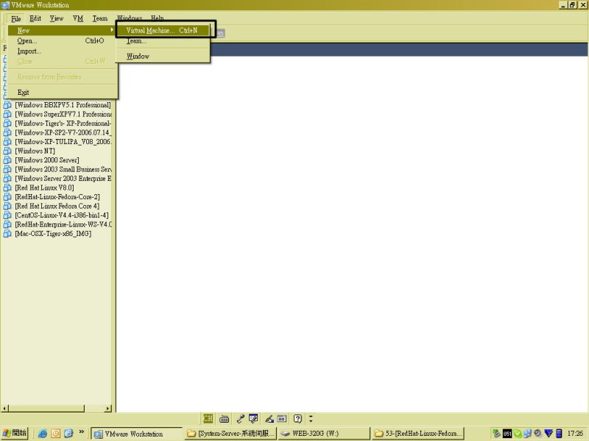Click Import in the File menu
Screen dimensions: 589x441
tap(62, 51)
